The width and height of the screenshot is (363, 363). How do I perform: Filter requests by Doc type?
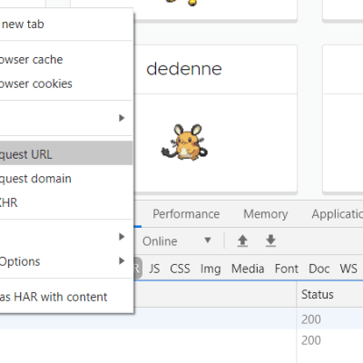[x=319, y=269]
